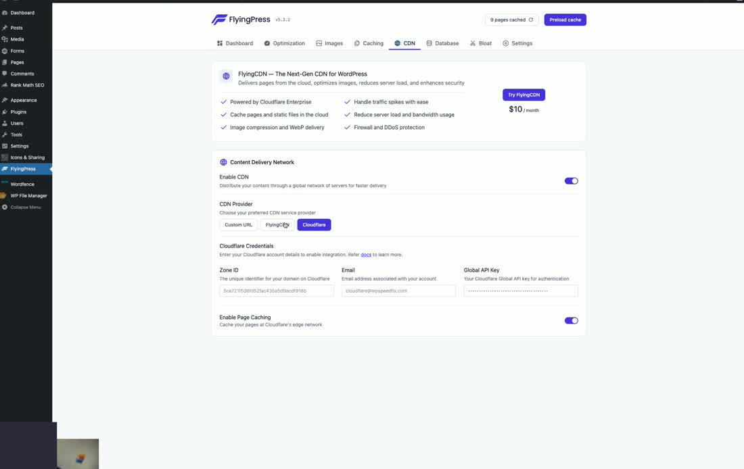Switch to the Optimization tab
This screenshot has height=469, width=744.
pos(285,43)
